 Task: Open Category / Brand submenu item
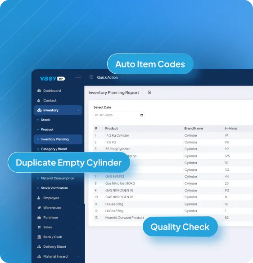point(54,149)
